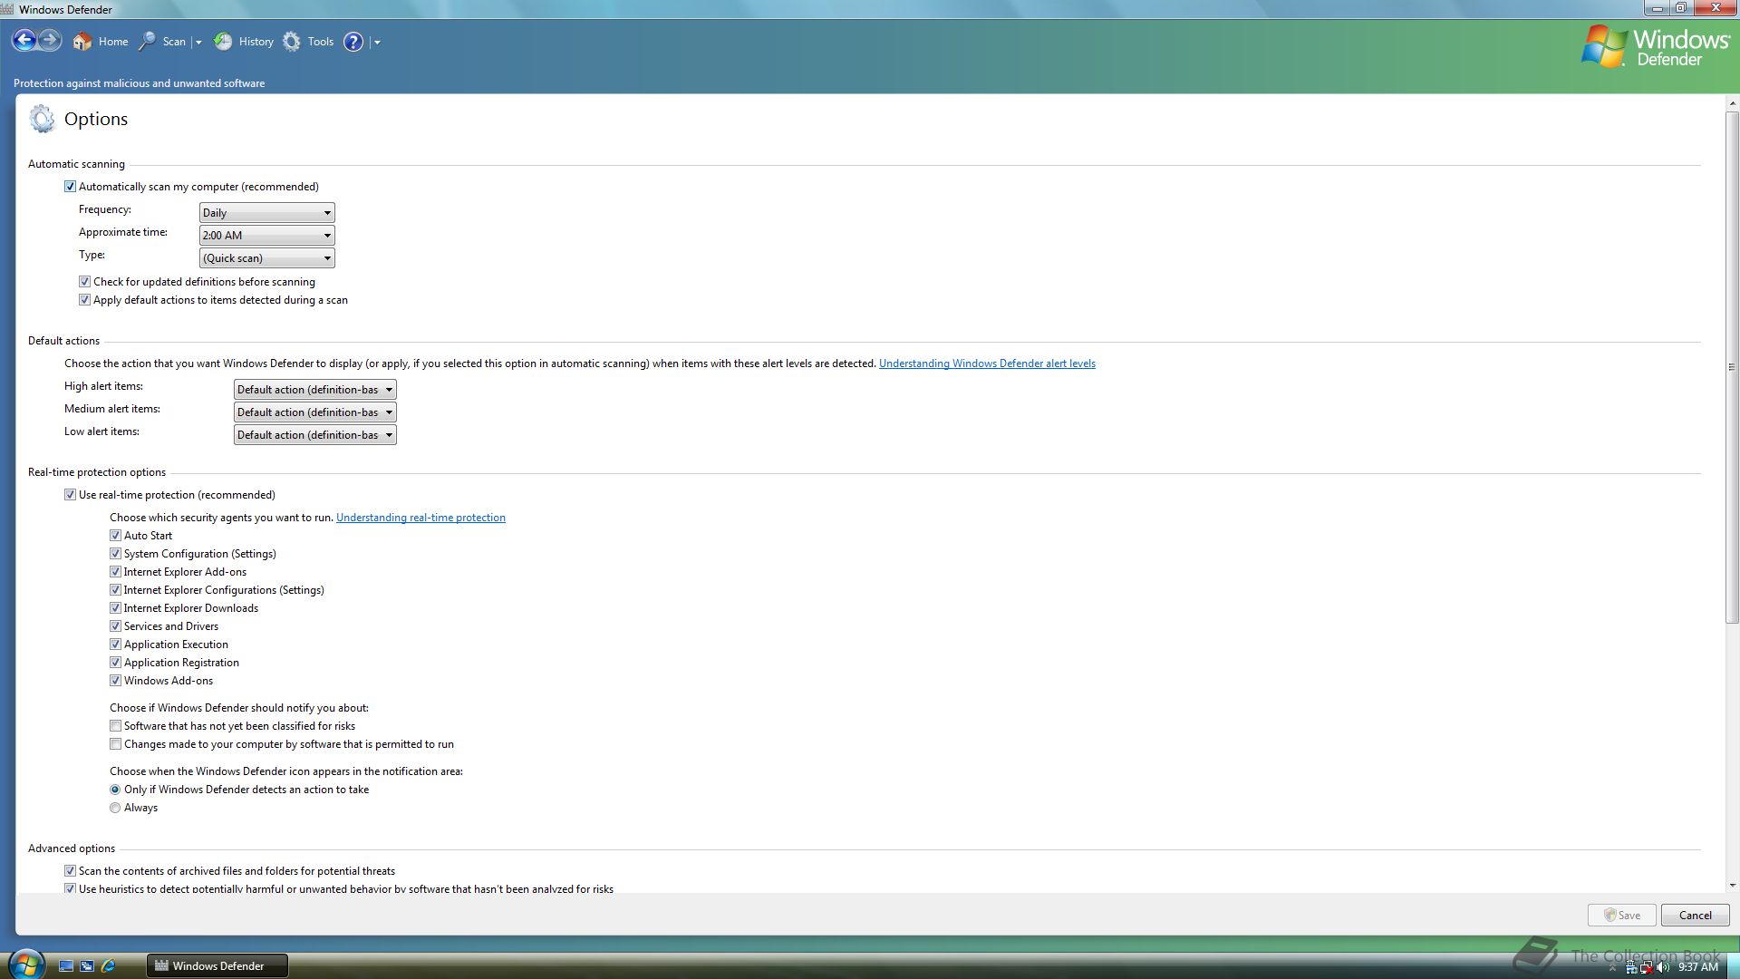This screenshot has height=979, width=1740.
Task: Open Understanding Windows Defender alert levels link
Action: click(987, 363)
